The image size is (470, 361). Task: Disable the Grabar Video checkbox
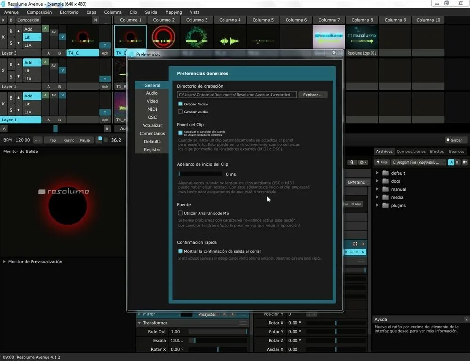[x=180, y=104]
